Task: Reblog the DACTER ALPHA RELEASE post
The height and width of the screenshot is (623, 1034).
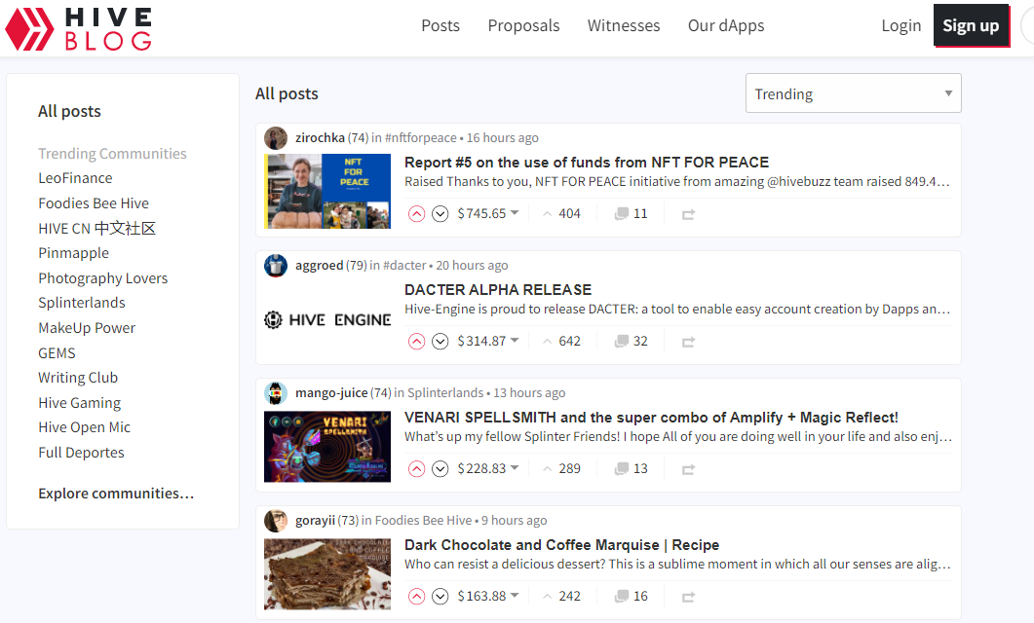Action: (688, 342)
